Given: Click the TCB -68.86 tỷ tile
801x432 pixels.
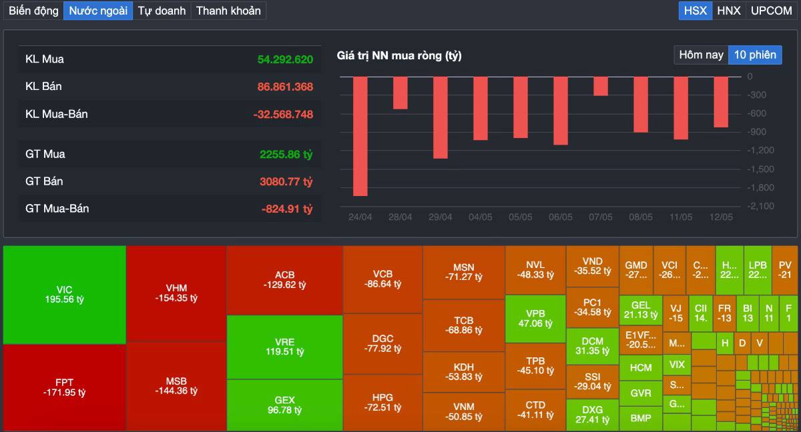Looking at the screenshot, I should pyautogui.click(x=464, y=325).
